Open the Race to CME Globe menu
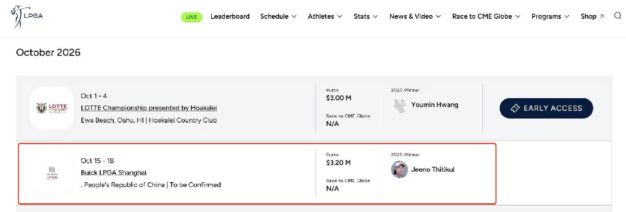 pos(486,17)
